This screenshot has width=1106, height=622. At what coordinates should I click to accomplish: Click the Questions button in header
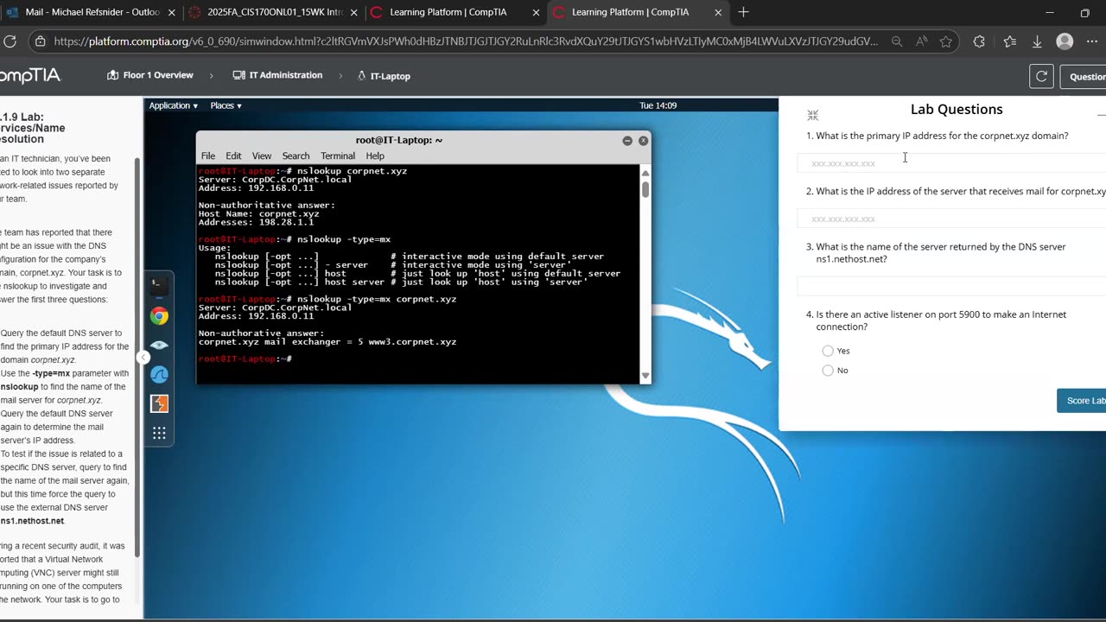[1084, 76]
